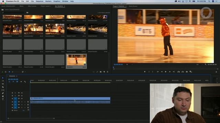
Task: Open the timeline sequence panel menu
Action: (x=17, y=76)
